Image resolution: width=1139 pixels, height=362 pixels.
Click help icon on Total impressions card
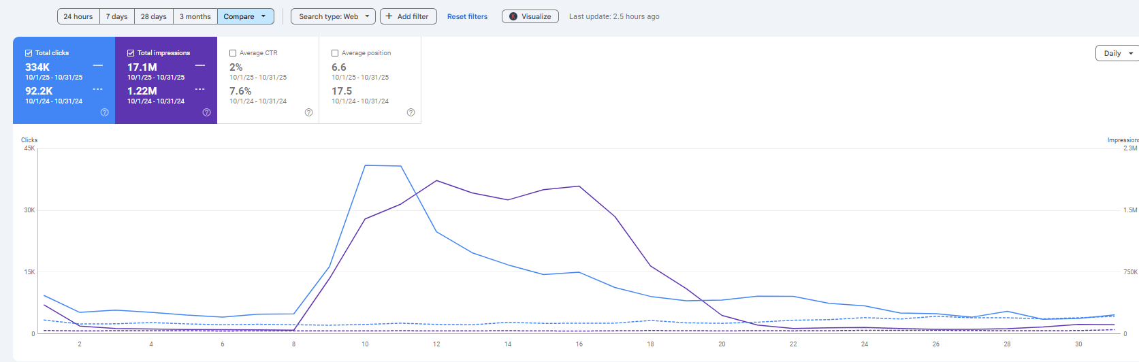coord(206,112)
